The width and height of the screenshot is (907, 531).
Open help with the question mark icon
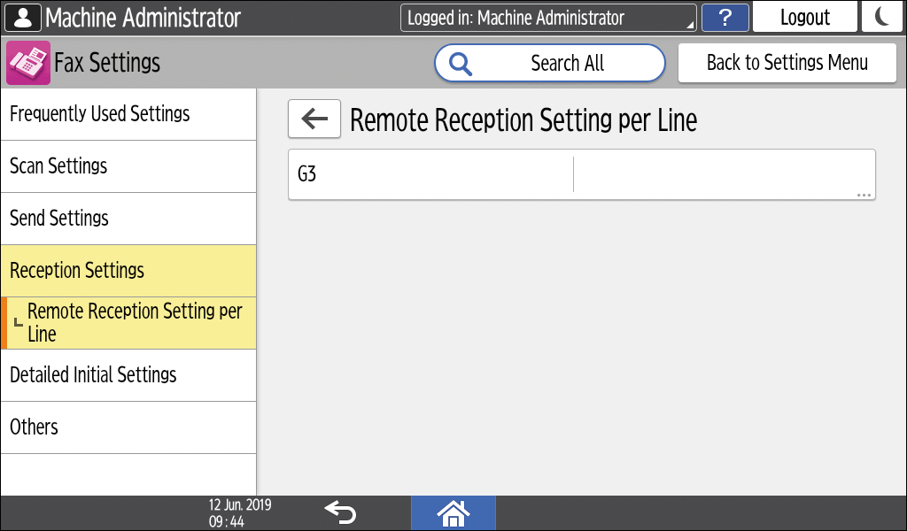[x=725, y=18]
